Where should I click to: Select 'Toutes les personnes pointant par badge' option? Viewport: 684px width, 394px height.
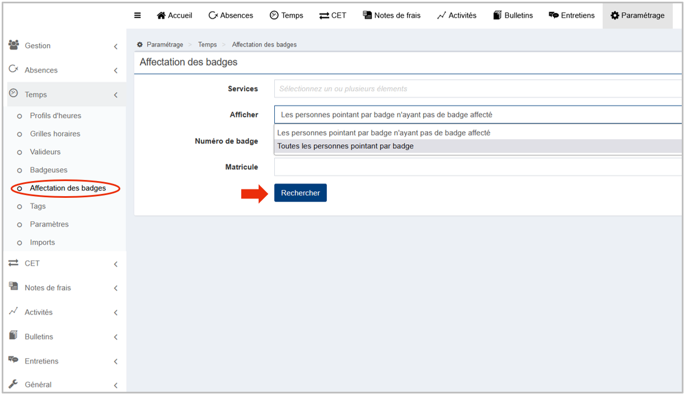coord(345,146)
